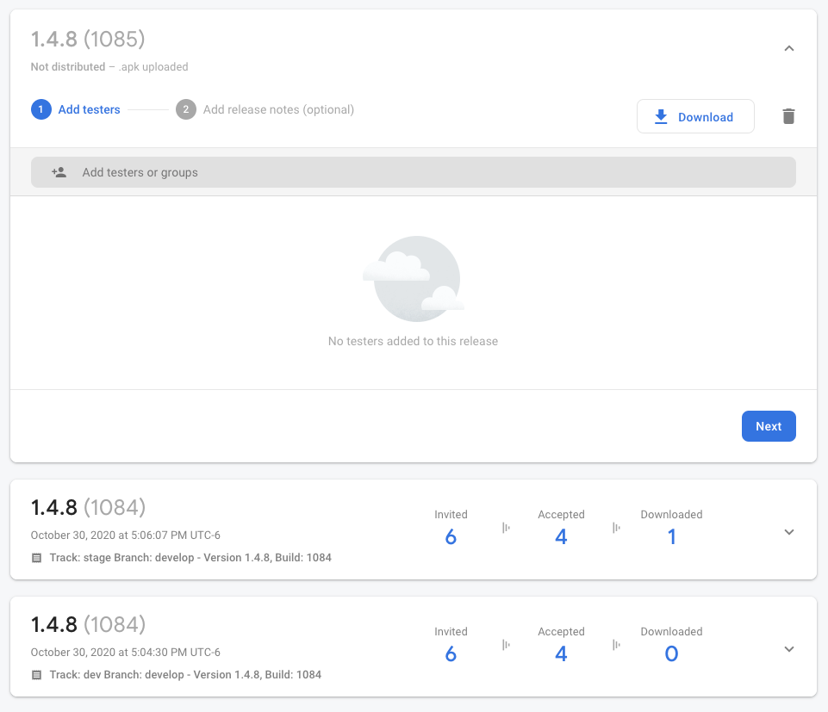Click the track icon before 'Track: stage'

35,557
